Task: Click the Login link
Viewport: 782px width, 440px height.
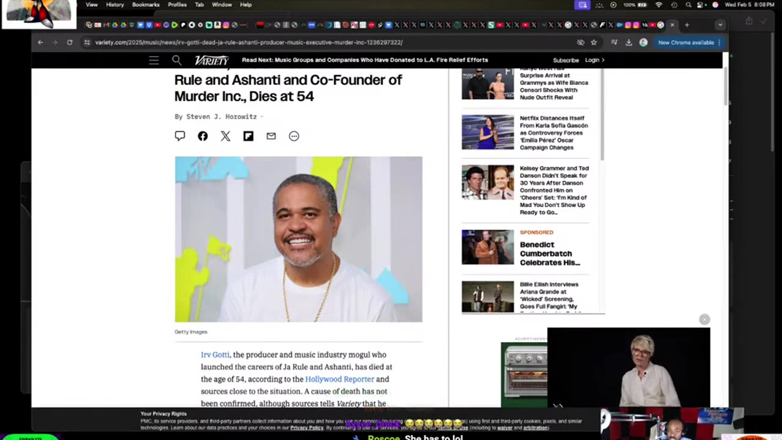Action: click(x=594, y=60)
